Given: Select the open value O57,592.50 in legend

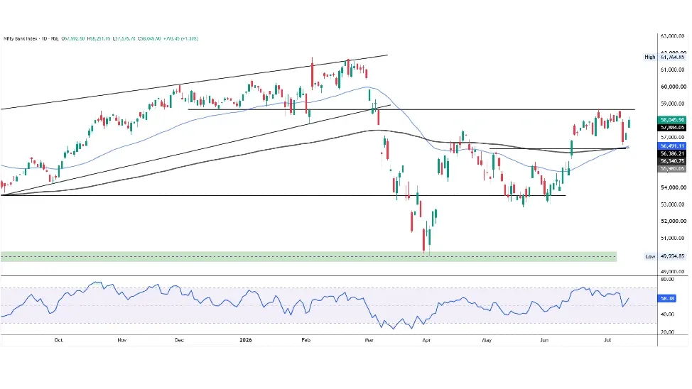Looking at the screenshot, I should point(72,39).
